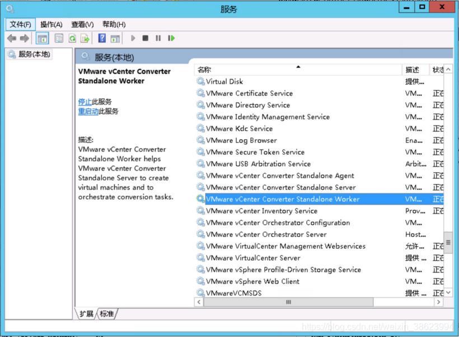The image size is (459, 337).
Task: Open the 查看(V) menu
Action: [82, 24]
